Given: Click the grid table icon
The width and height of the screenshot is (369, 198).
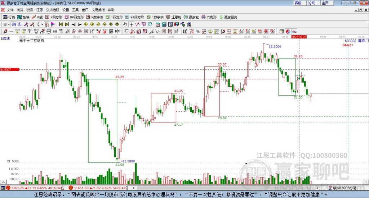Looking at the screenshot, I should [x=281, y=31].
